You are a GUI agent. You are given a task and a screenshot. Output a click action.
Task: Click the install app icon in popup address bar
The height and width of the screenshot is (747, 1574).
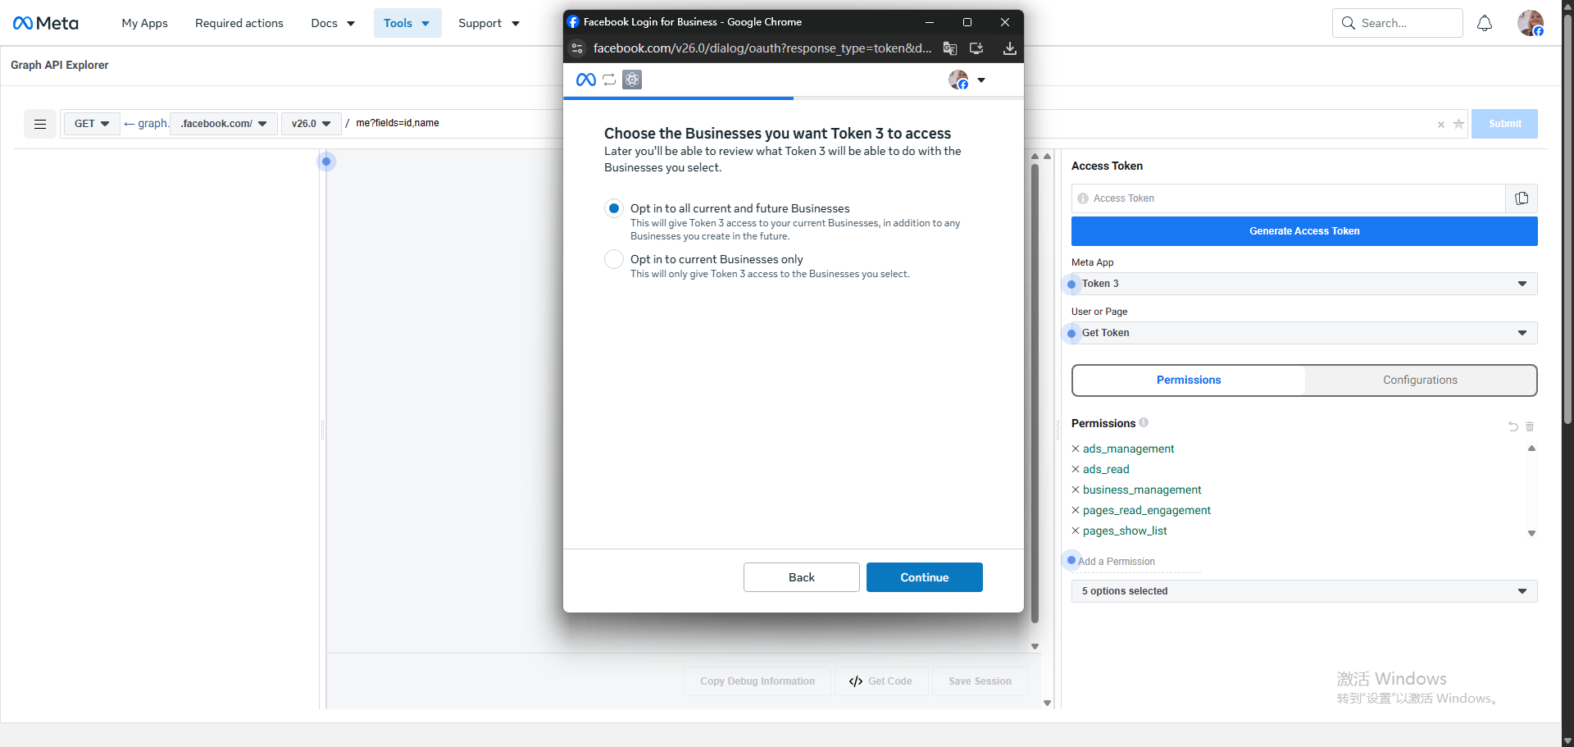point(976,48)
